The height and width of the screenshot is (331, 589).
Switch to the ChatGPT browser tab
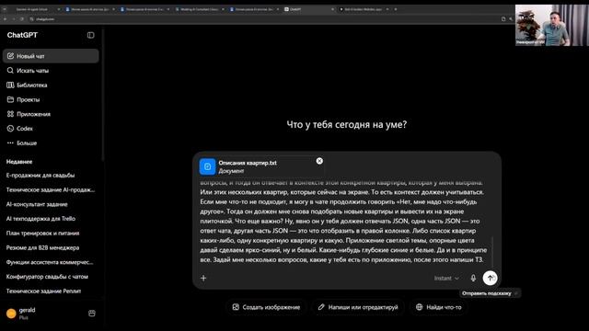tap(308, 9)
